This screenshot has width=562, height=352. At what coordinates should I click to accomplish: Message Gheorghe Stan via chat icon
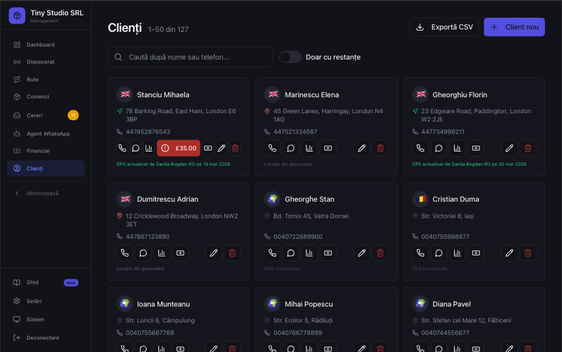click(290, 253)
